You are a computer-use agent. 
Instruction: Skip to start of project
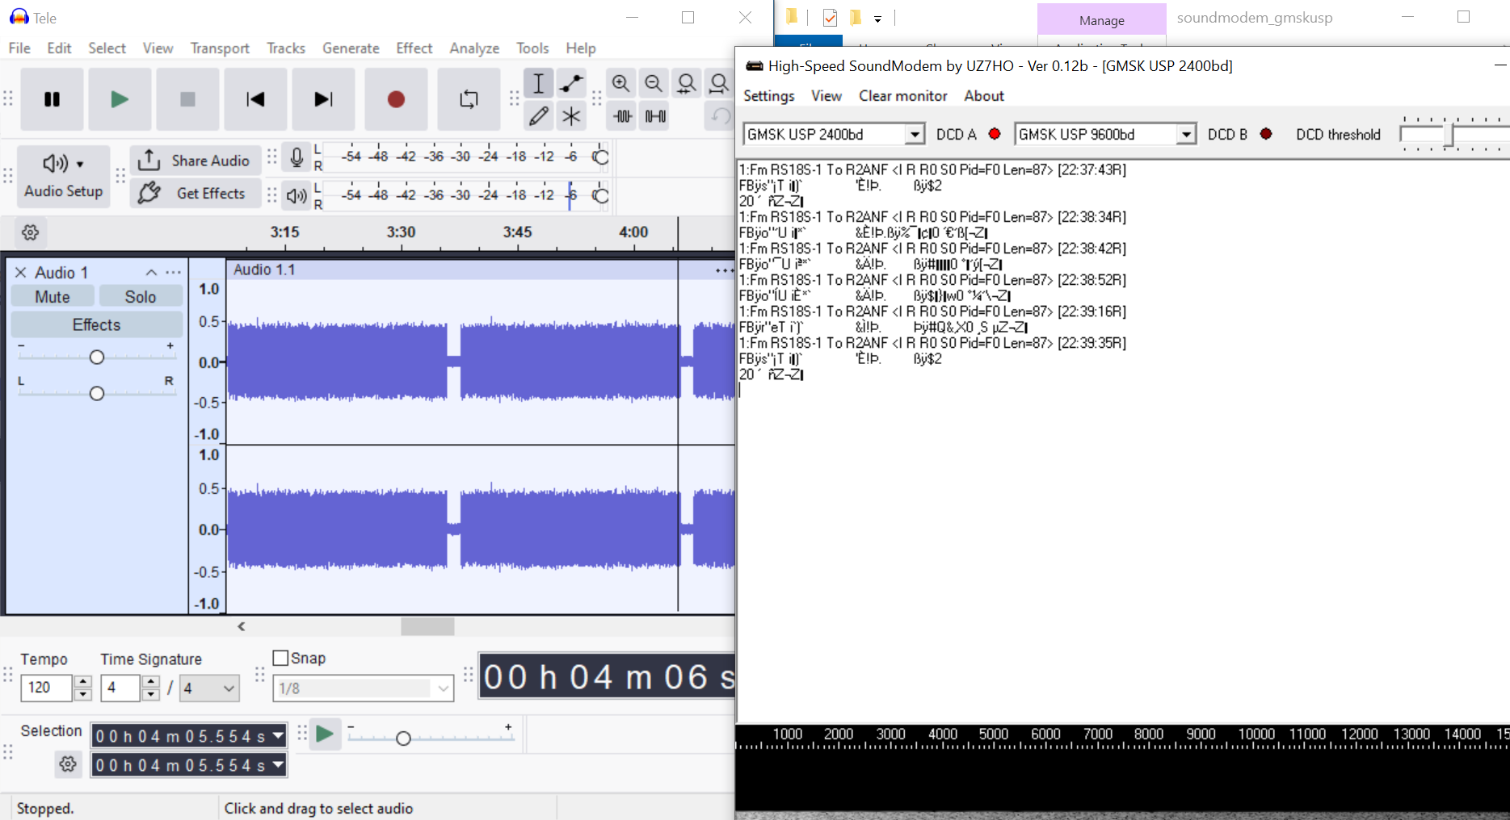click(255, 99)
